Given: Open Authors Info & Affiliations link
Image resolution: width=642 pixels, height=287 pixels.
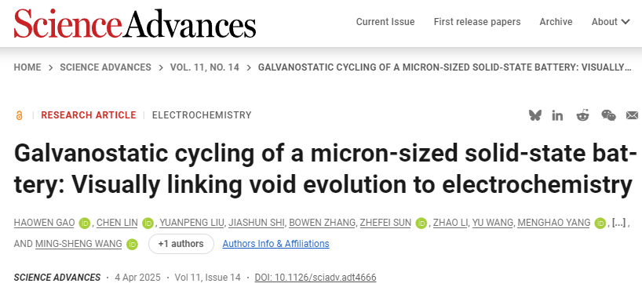Looking at the screenshot, I should coord(275,244).
